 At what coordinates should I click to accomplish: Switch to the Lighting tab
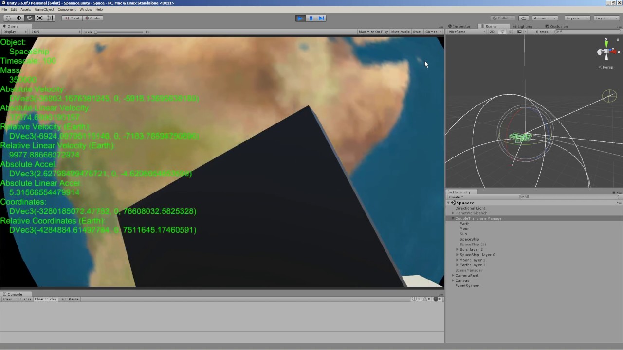[x=522, y=26]
